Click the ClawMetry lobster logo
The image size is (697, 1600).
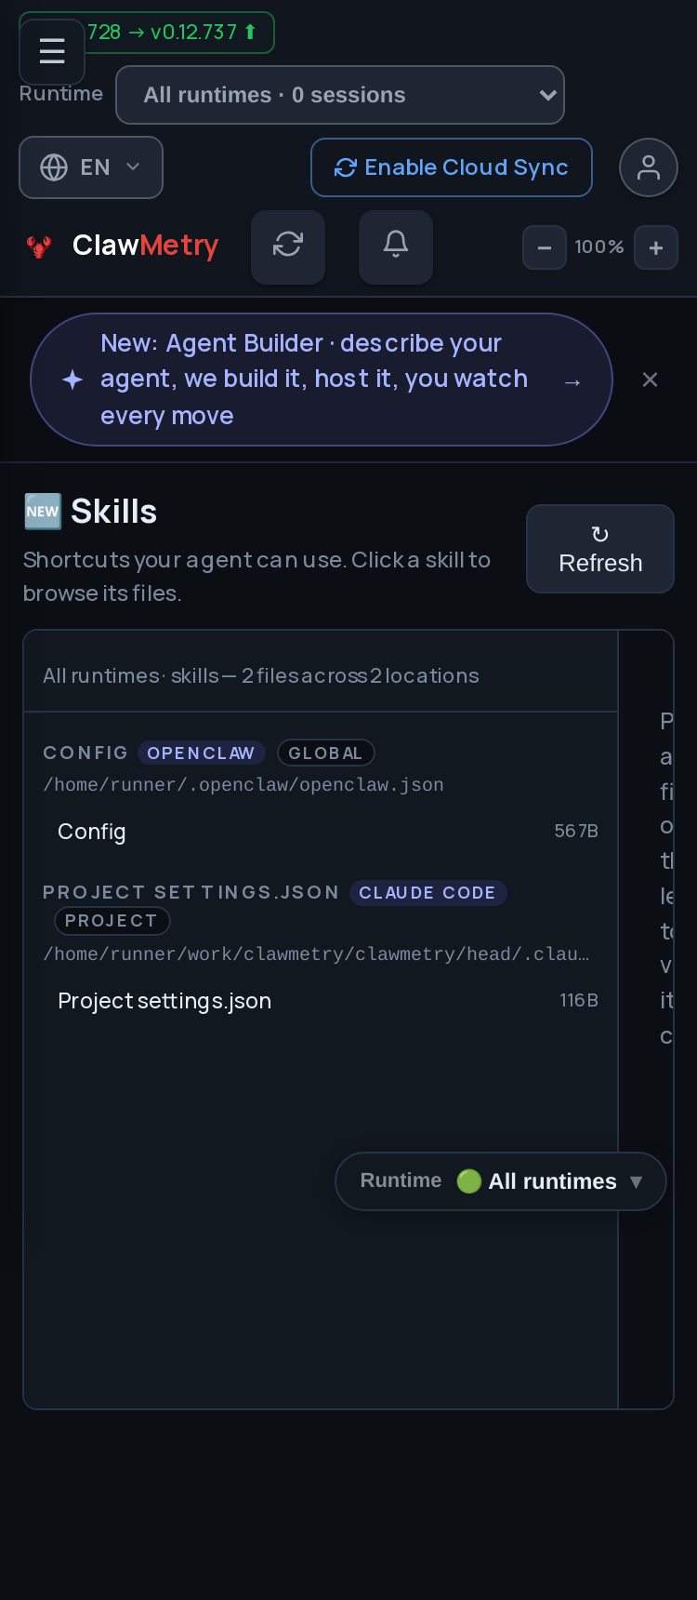39,247
